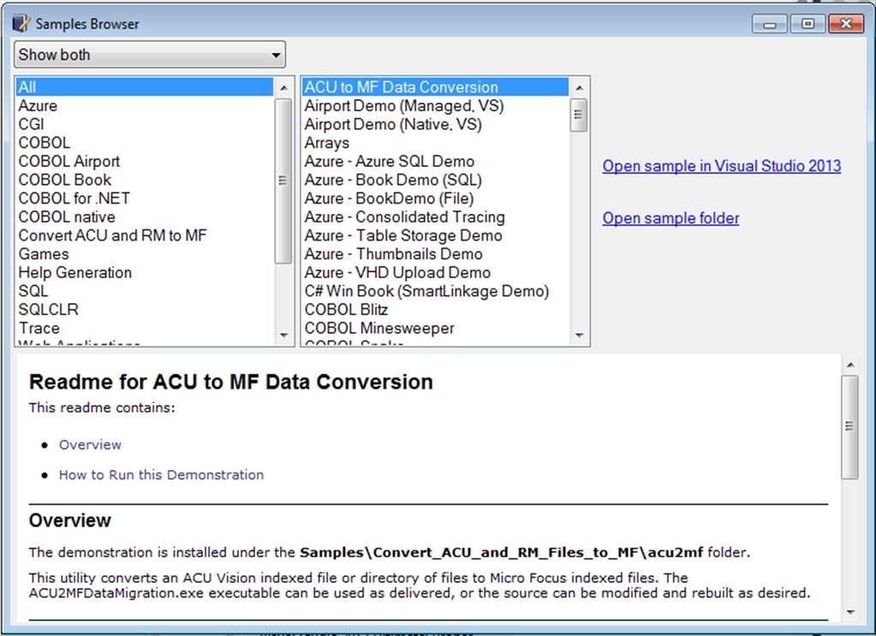Open the "Show both" dropdown

(150, 55)
